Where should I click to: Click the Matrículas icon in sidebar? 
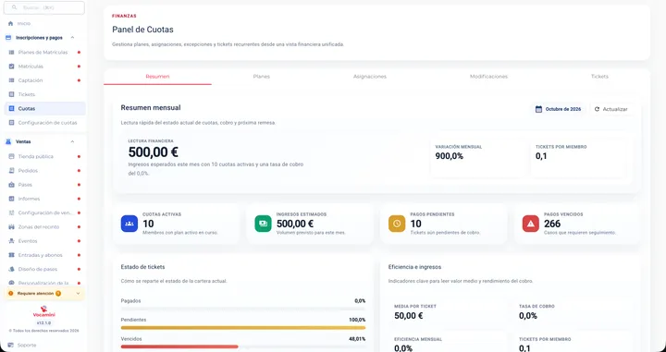(11, 67)
